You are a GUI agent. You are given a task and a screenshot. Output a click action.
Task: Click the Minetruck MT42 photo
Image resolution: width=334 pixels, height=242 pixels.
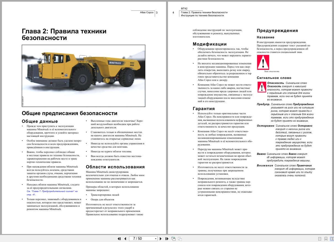point(84,76)
